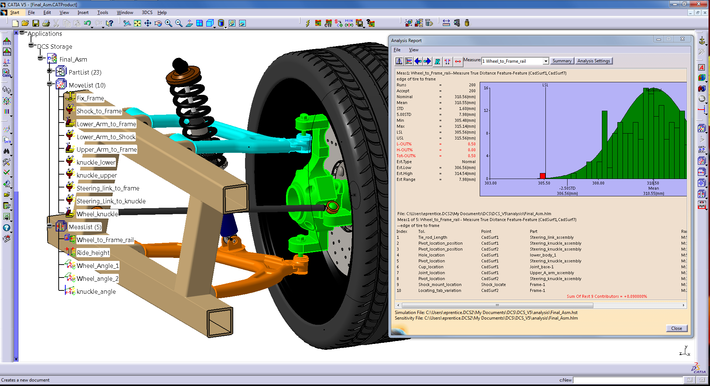Viewport: 710px width, 386px height.
Task: Click the Undo arrow icon
Action: point(87,23)
